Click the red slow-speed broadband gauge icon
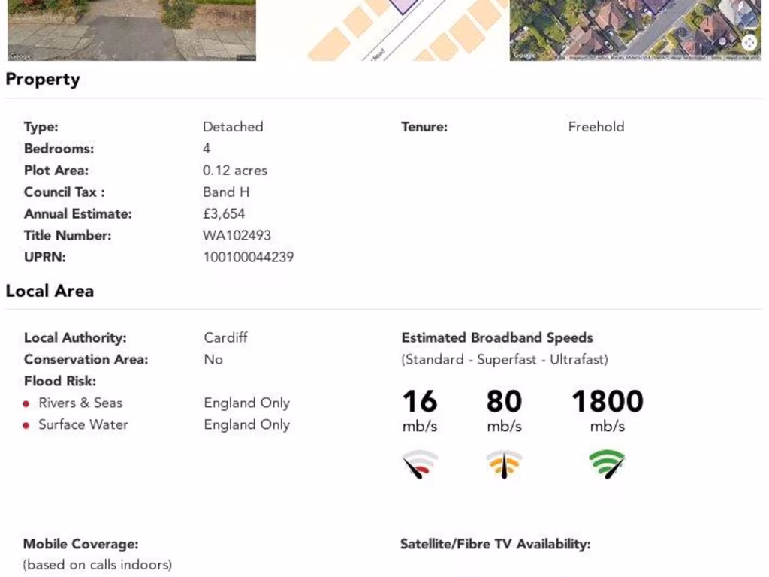The height and width of the screenshot is (577, 769). [x=420, y=464]
